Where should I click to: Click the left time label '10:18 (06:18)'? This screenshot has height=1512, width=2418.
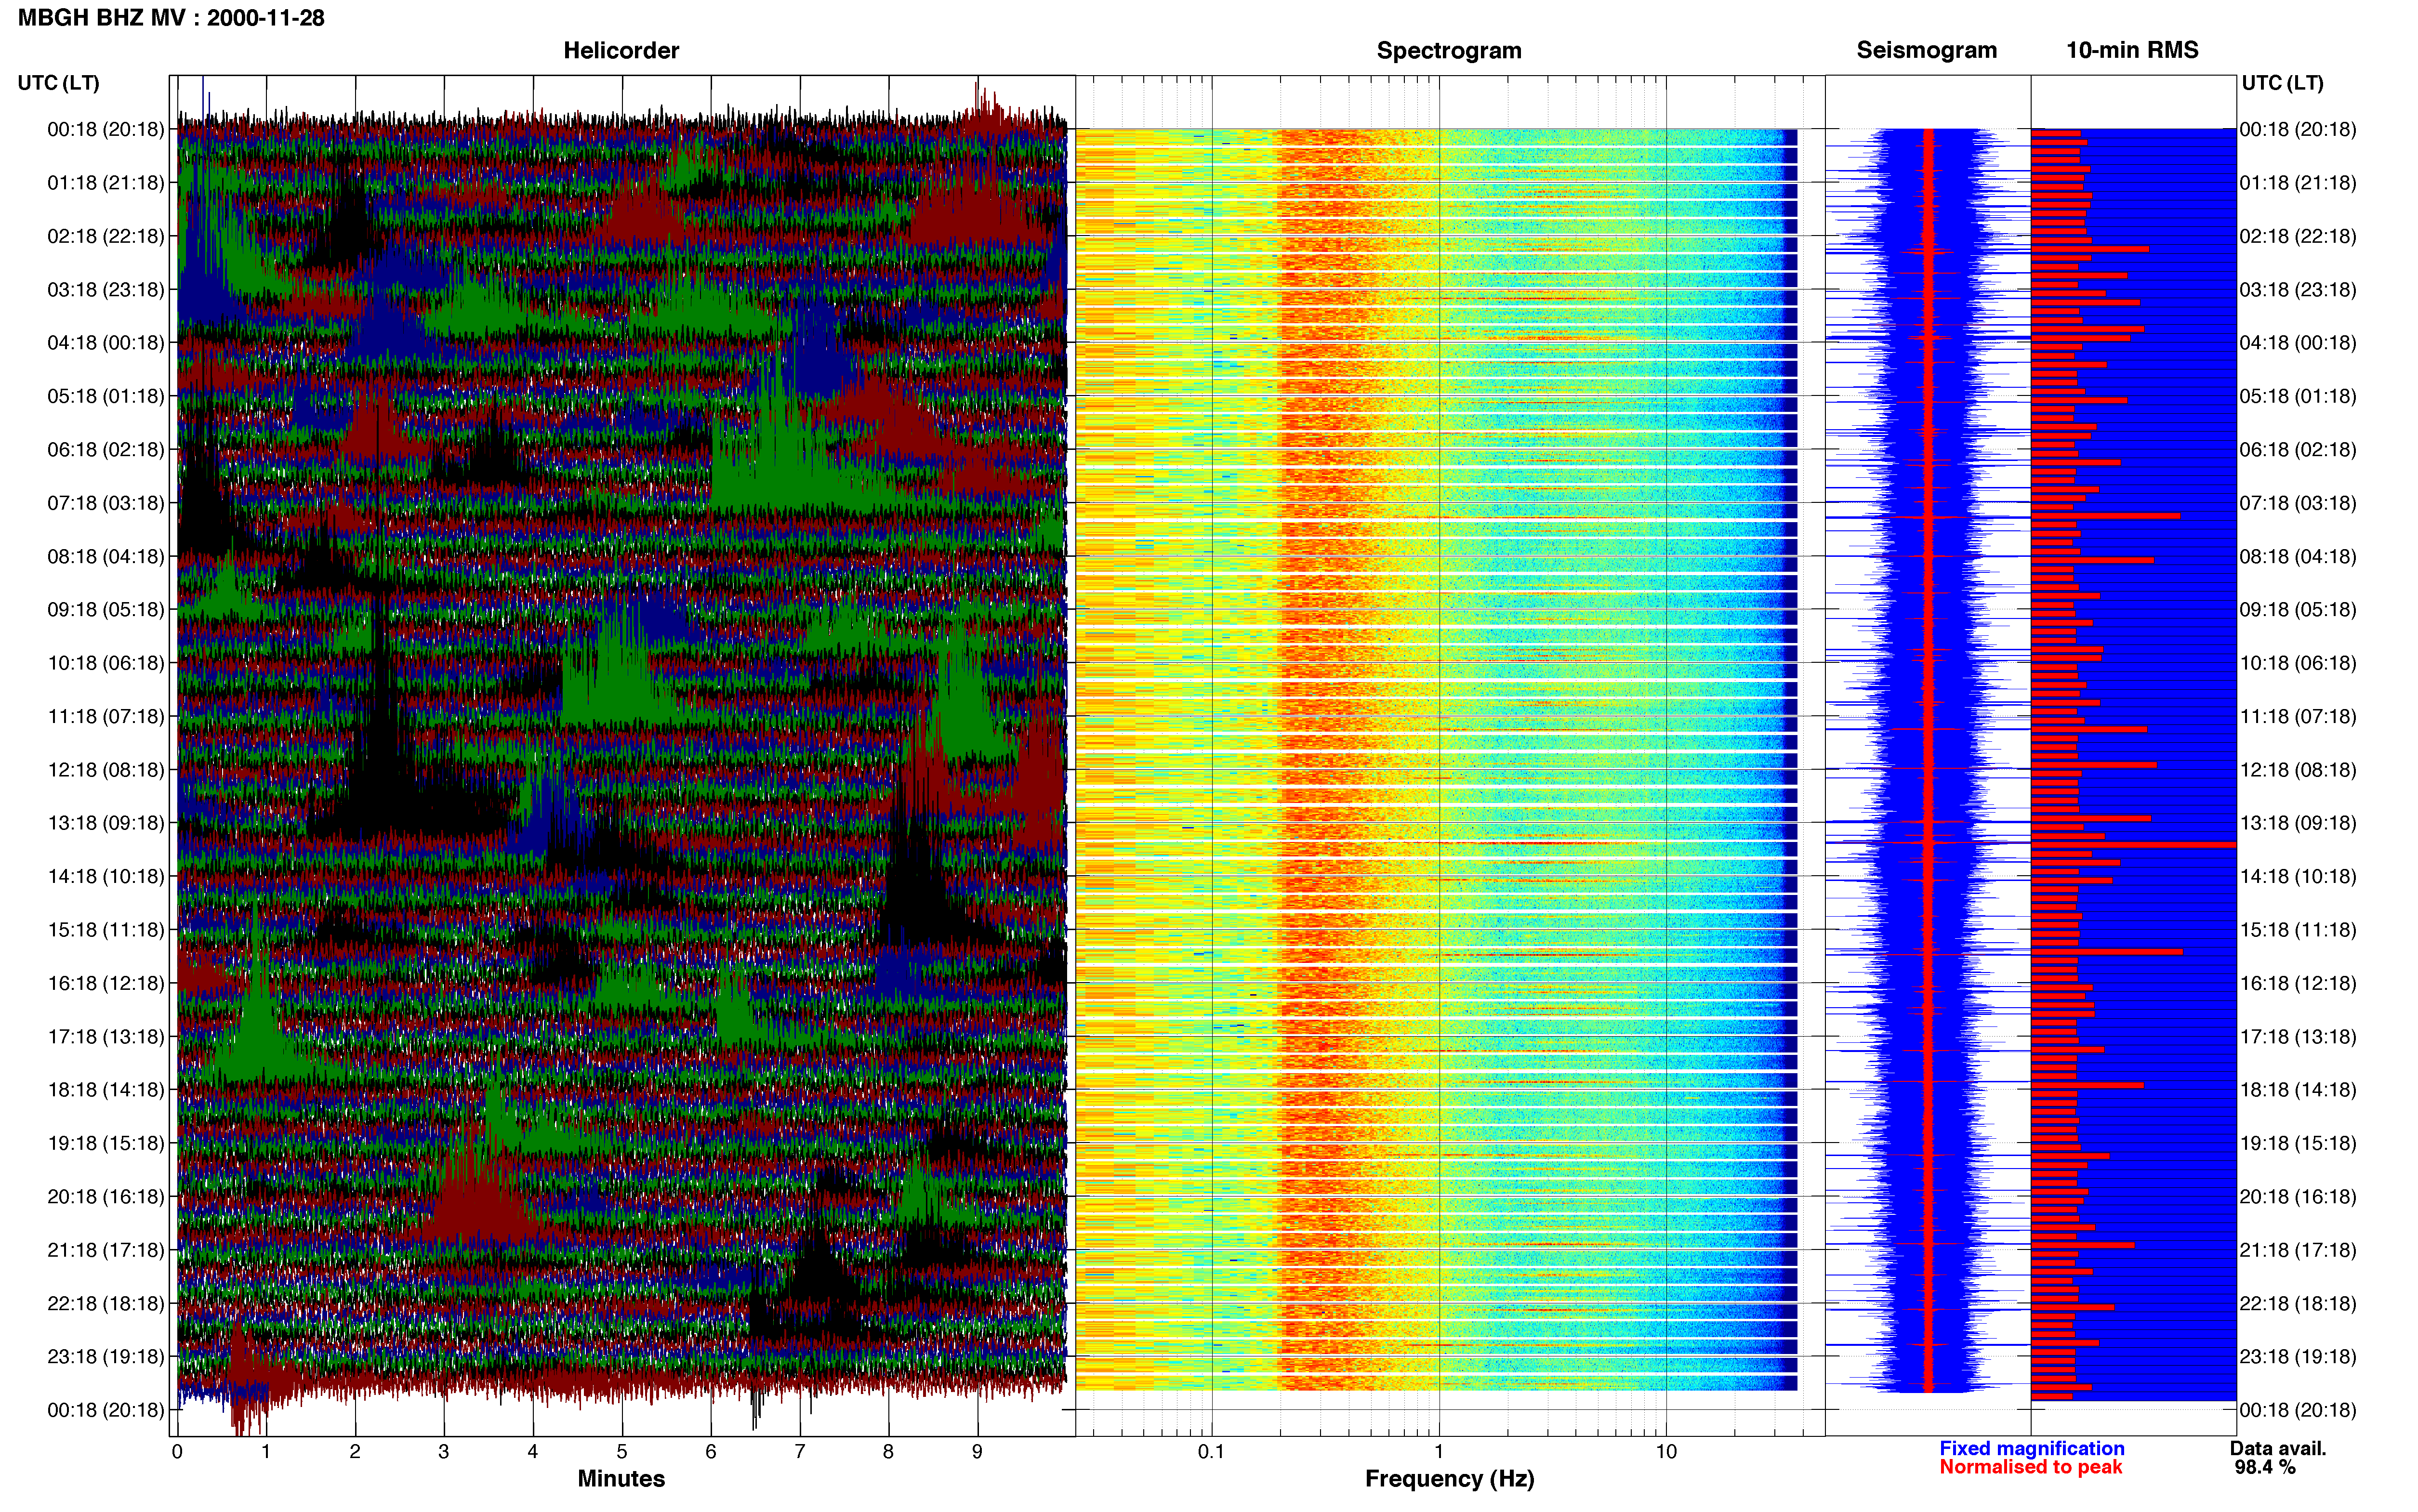[106, 663]
